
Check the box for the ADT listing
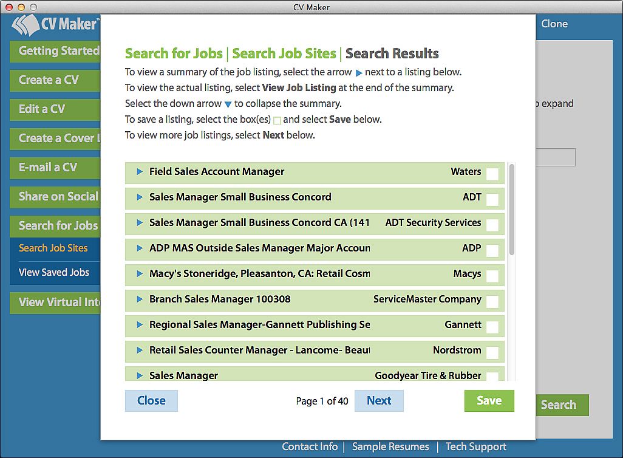pos(492,200)
